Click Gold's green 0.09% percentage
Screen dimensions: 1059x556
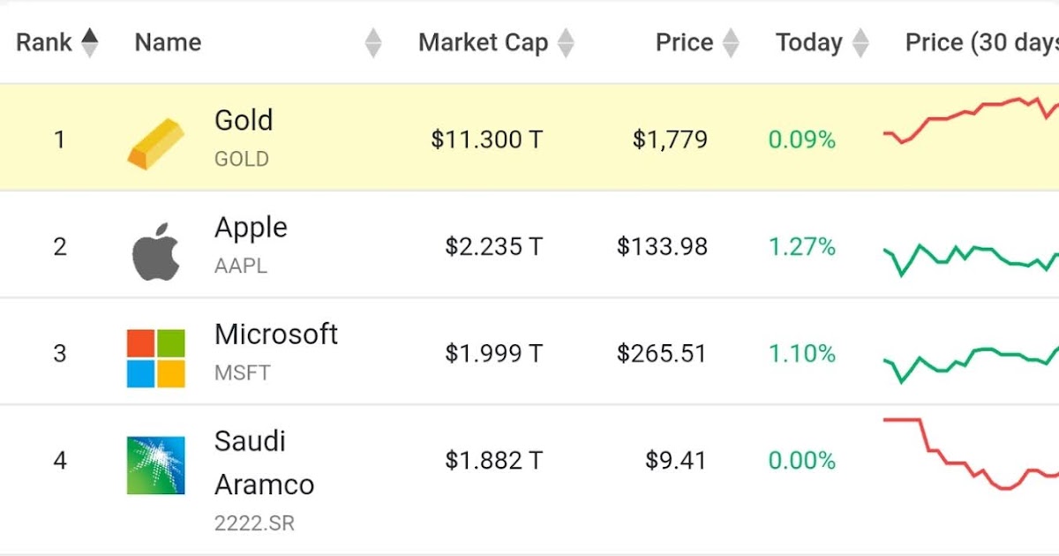pos(800,139)
